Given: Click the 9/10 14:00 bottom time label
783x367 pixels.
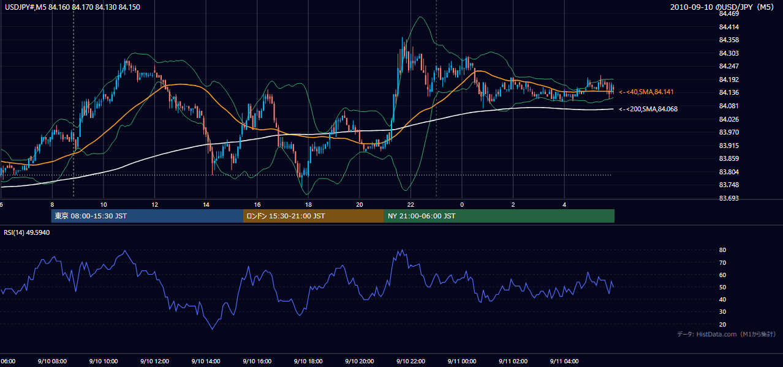Looking at the screenshot, I should 205,361.
